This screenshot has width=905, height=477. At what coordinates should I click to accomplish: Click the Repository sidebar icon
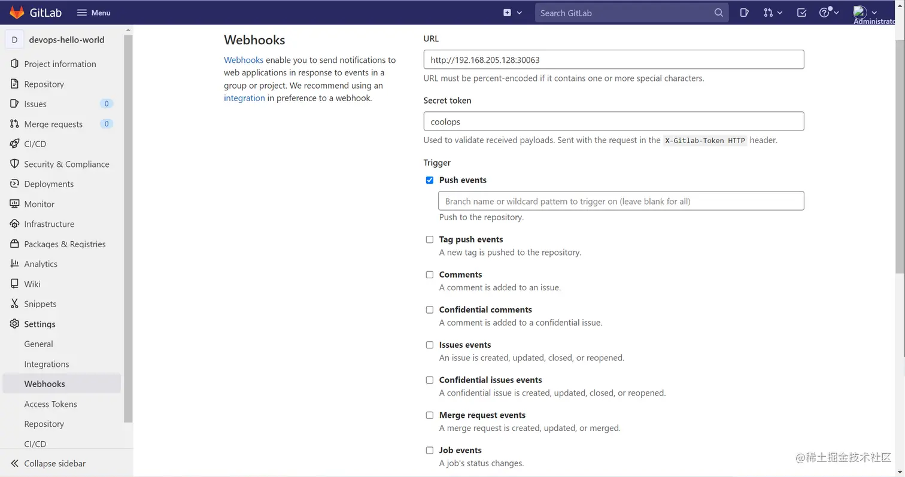click(x=14, y=84)
